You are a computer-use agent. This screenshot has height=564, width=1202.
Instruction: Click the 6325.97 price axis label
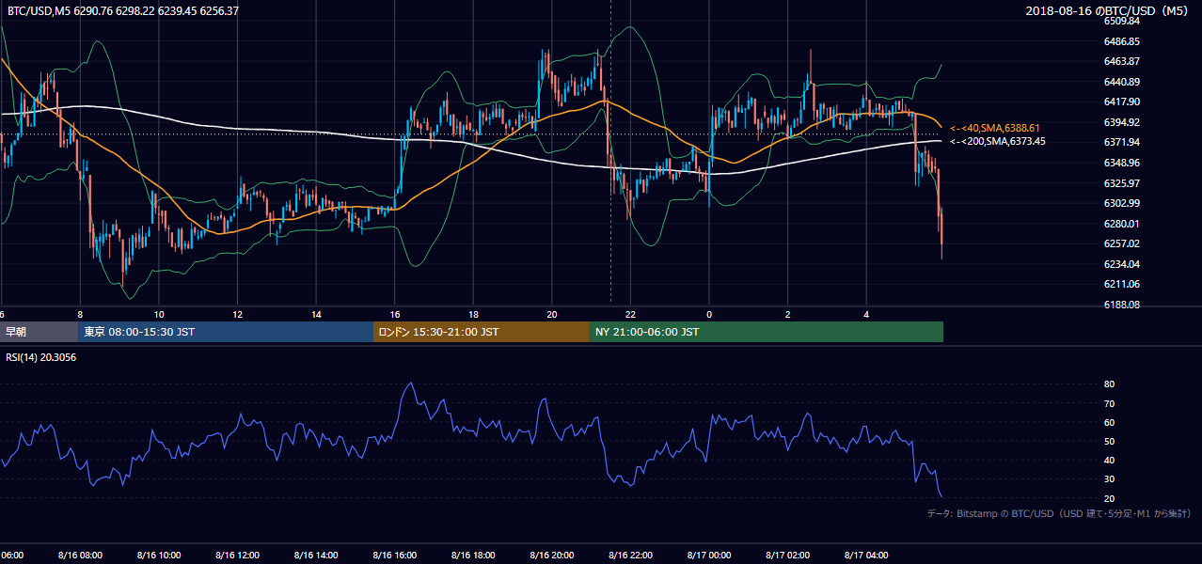pyautogui.click(x=1122, y=183)
